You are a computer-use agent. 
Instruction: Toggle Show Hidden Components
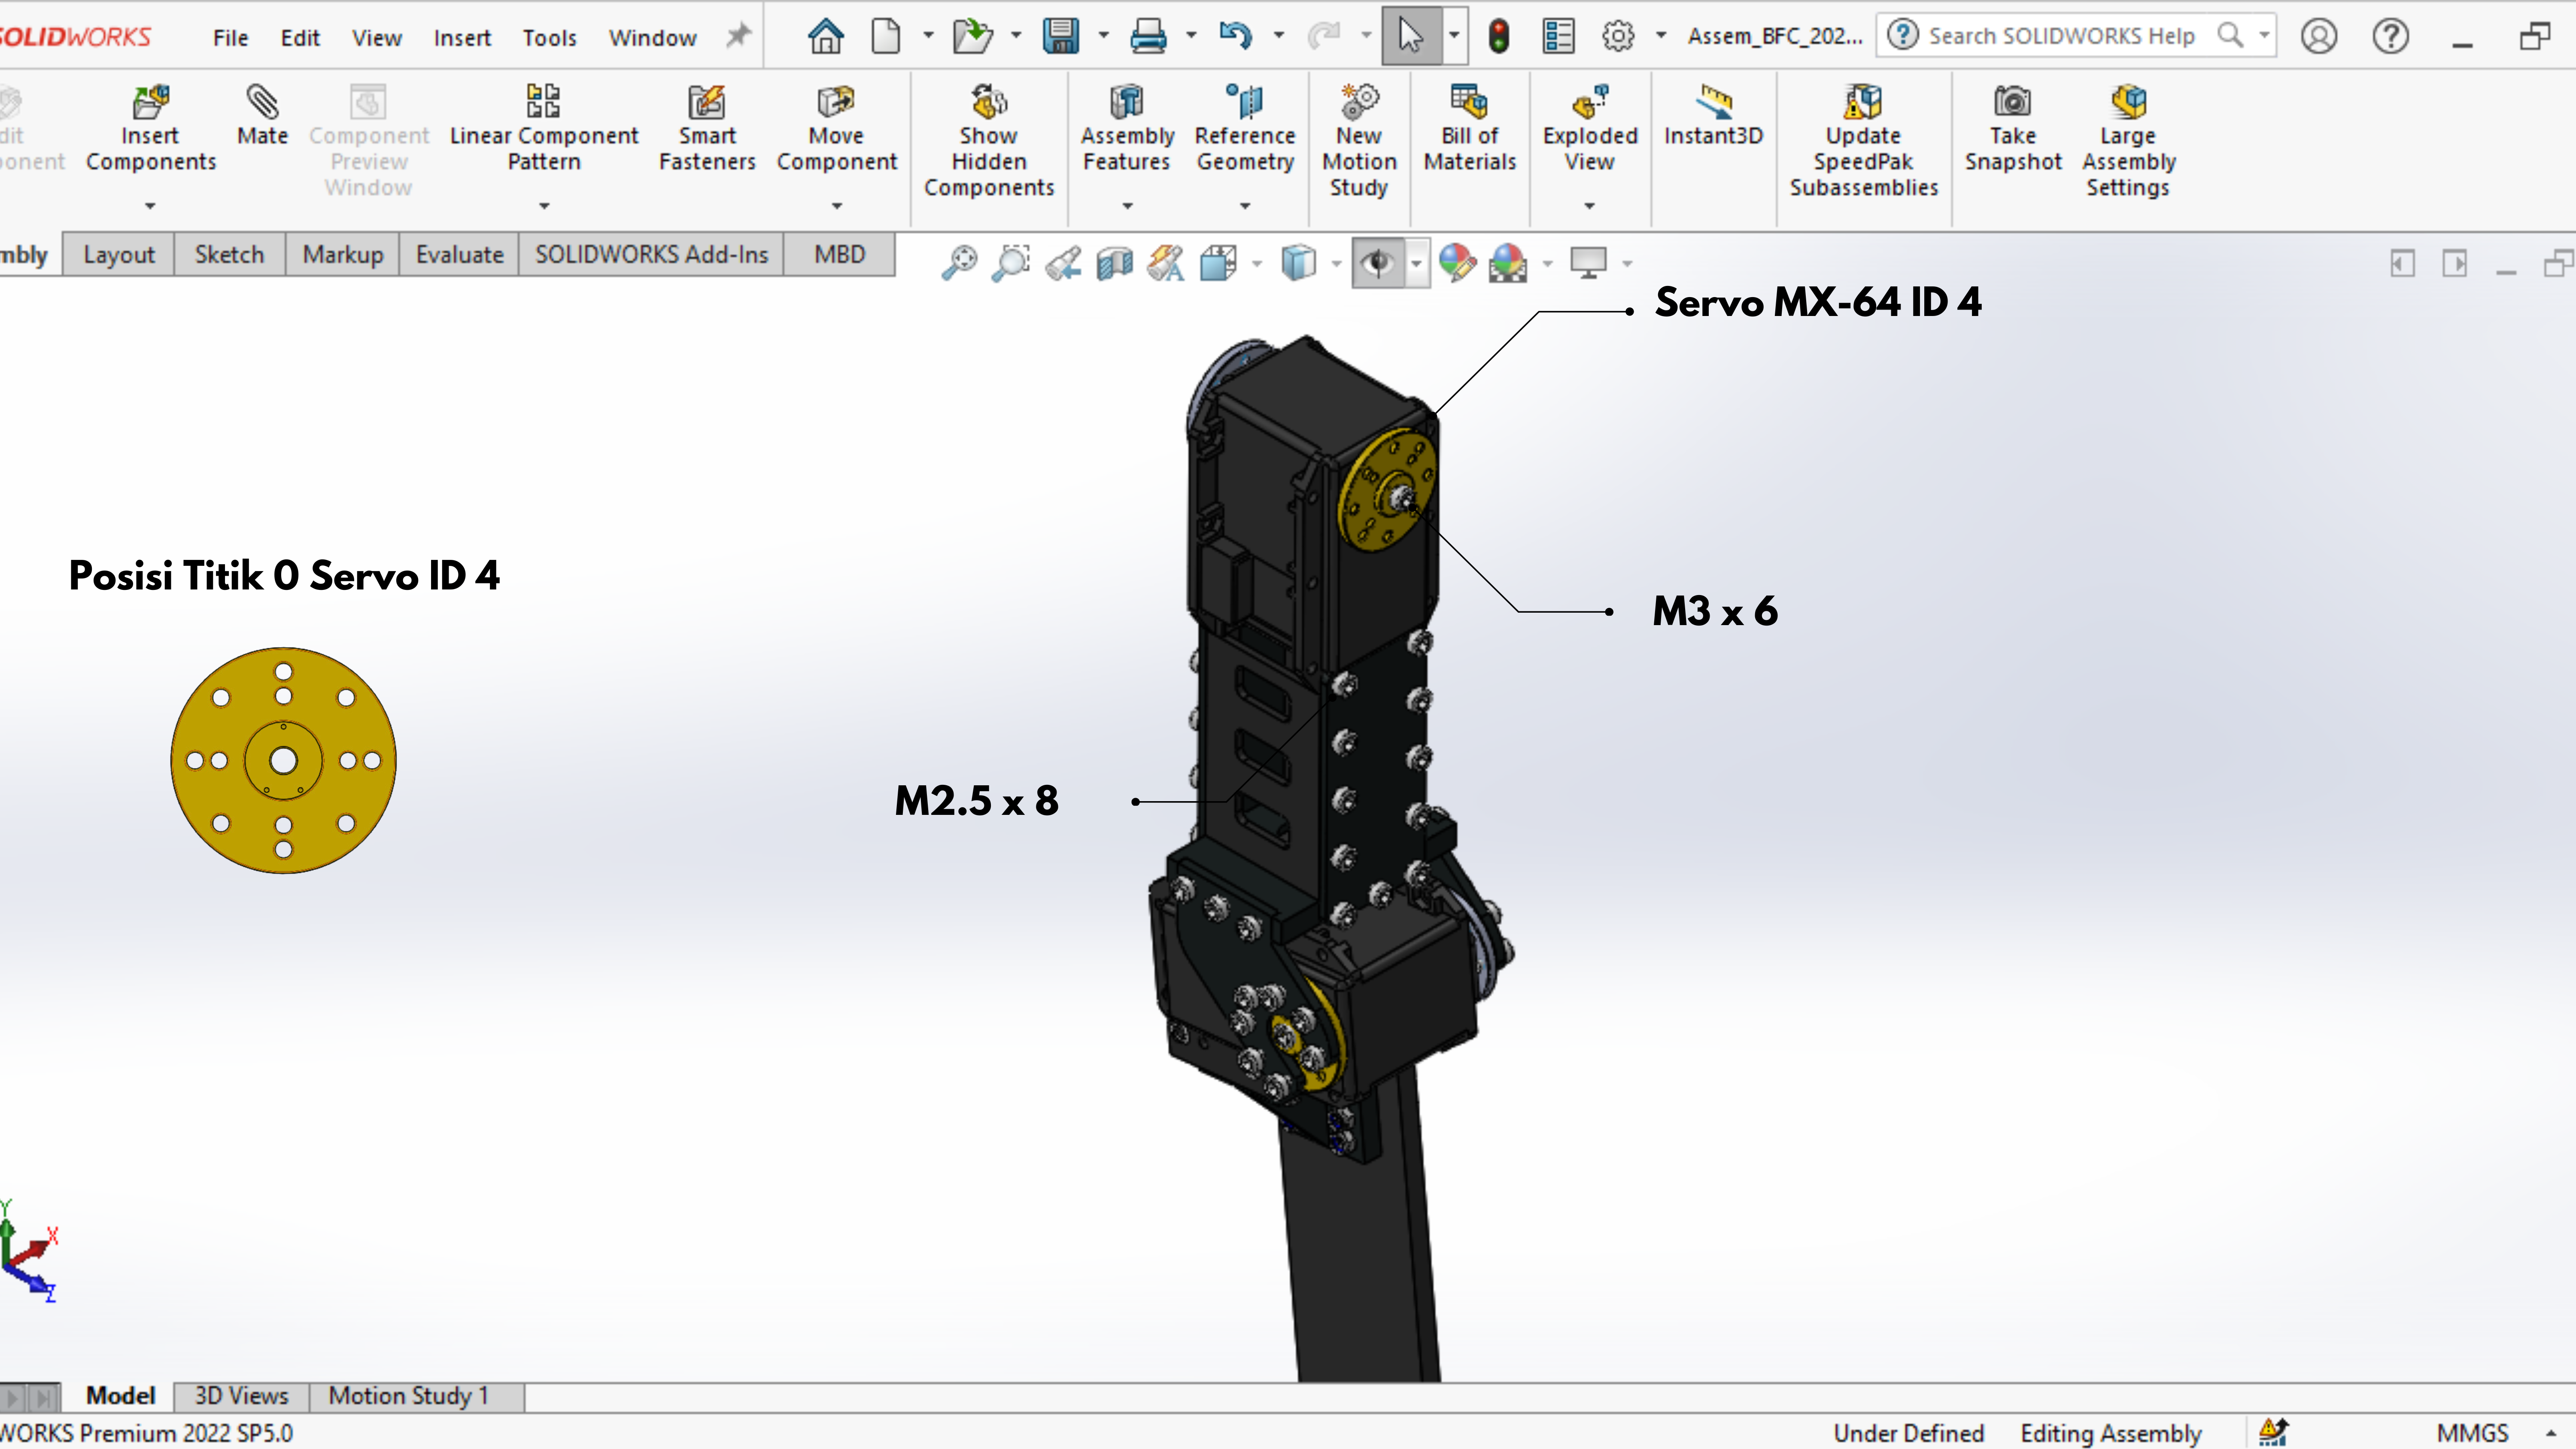988,141
